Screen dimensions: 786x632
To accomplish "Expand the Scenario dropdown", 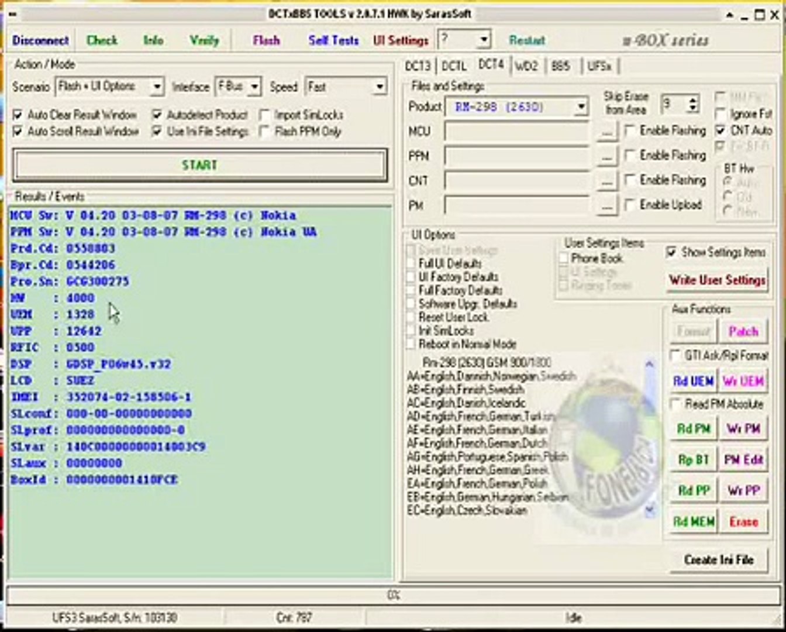I will coord(156,87).
